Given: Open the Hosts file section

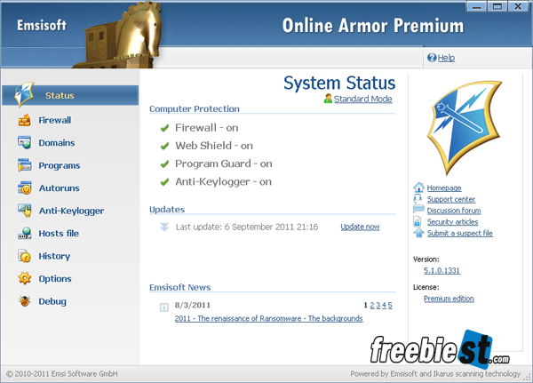Looking at the screenshot, I should coord(59,234).
